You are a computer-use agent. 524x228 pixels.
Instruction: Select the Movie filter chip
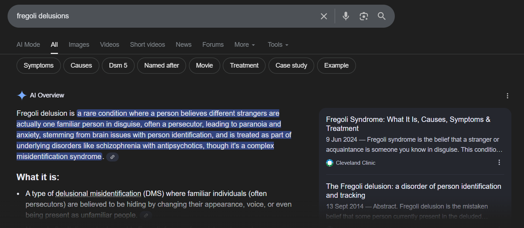click(x=204, y=65)
